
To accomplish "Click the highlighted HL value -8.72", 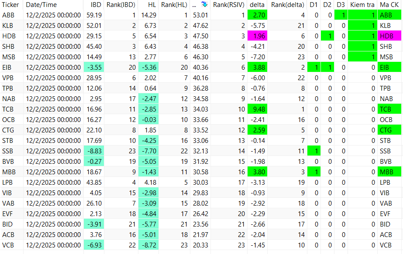I will (148, 245).
